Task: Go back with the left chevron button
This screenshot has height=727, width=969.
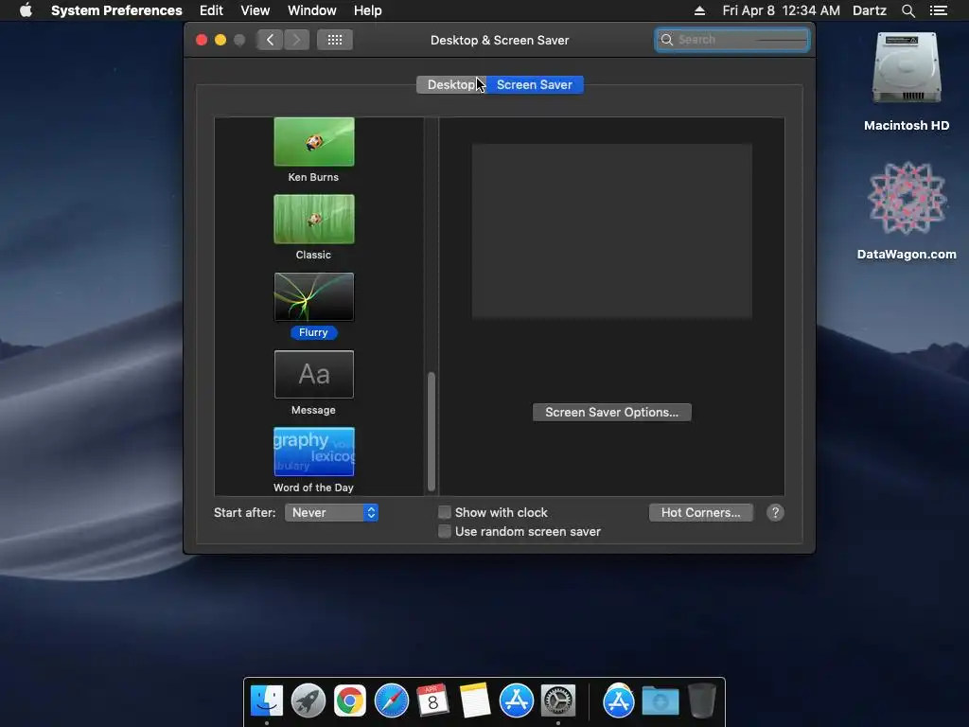Action: pos(270,40)
